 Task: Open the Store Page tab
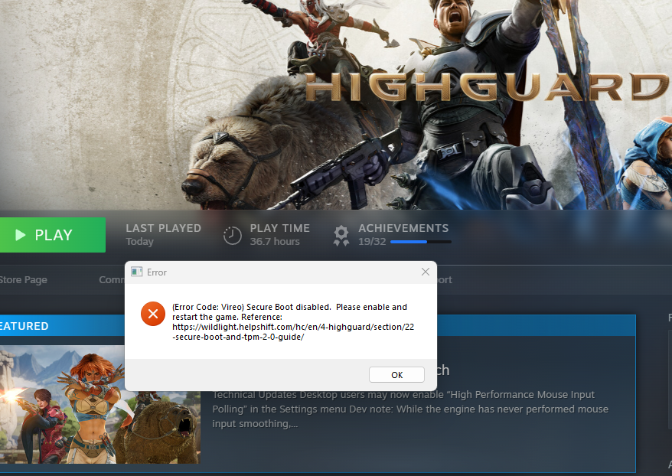pyautogui.click(x=23, y=280)
